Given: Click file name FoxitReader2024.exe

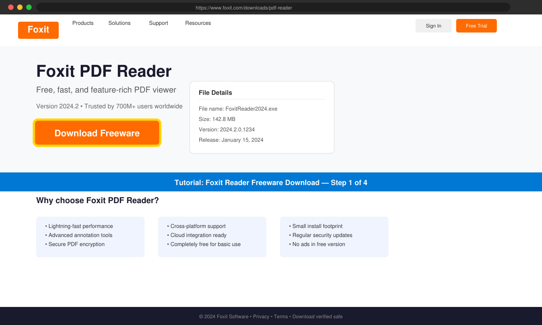Looking at the screenshot, I should [238, 109].
